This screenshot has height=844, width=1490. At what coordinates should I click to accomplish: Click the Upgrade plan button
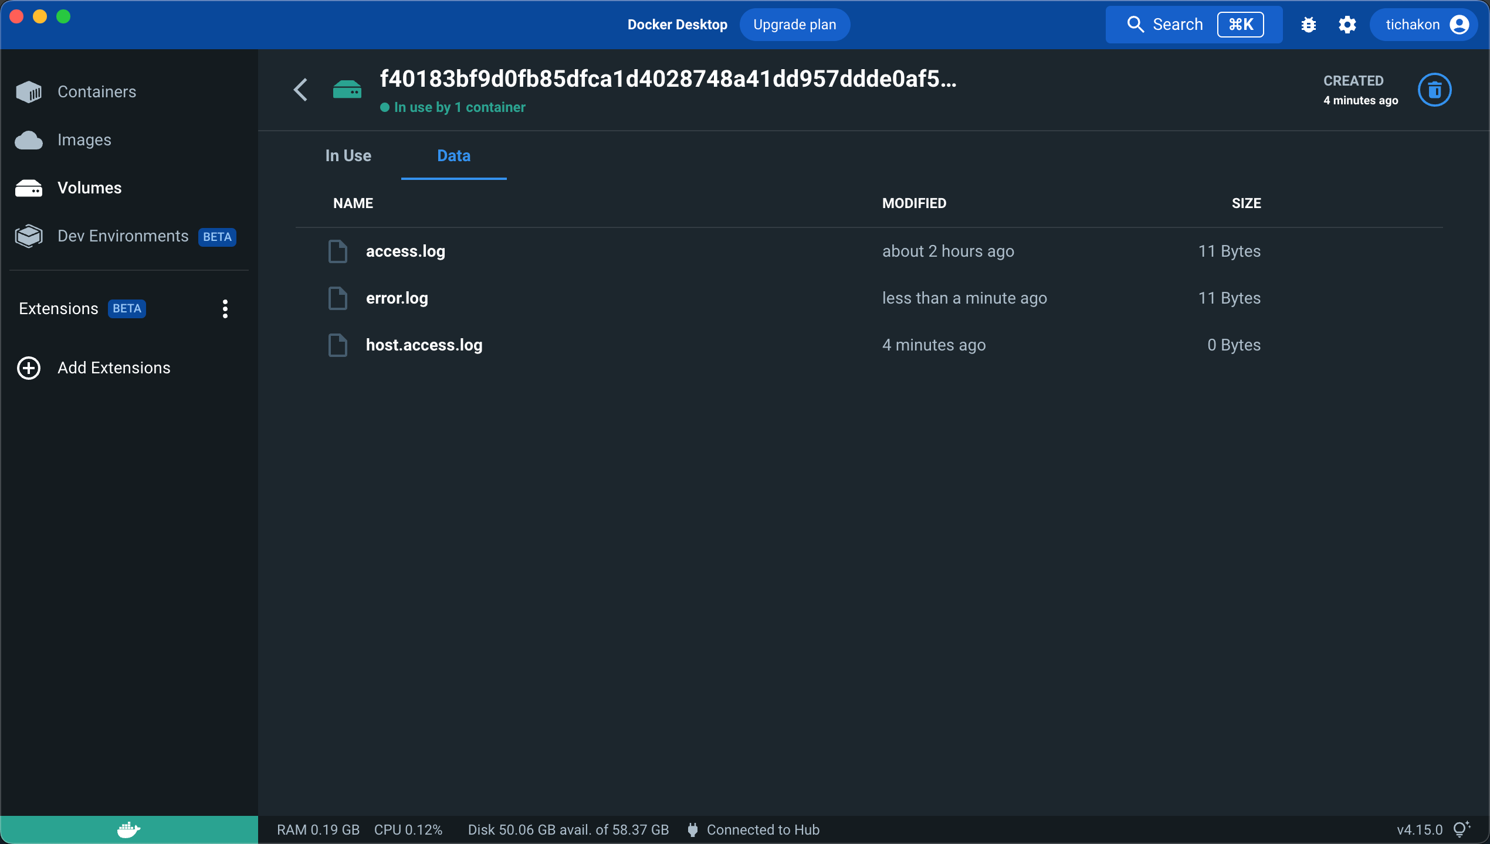click(x=795, y=25)
